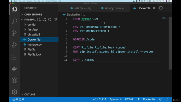Split the editor to the right
Screen dimensions: 181x102
pyautogui.click(x=161, y=8)
